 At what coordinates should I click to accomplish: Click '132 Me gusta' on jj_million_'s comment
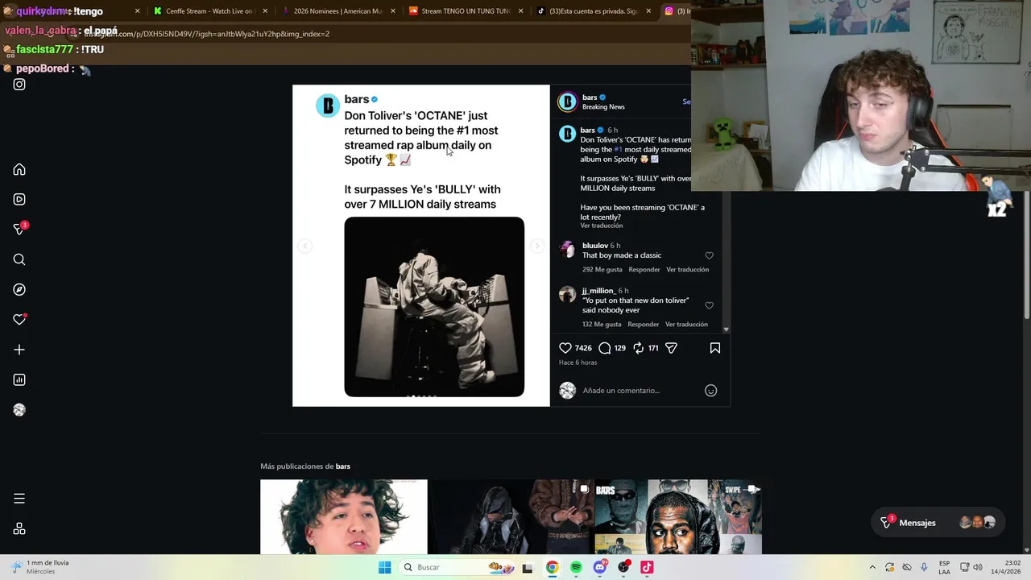602,325
